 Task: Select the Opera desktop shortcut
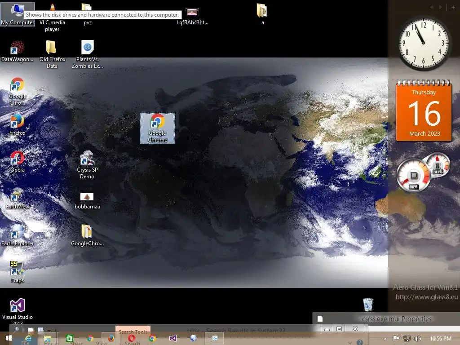coord(18,162)
